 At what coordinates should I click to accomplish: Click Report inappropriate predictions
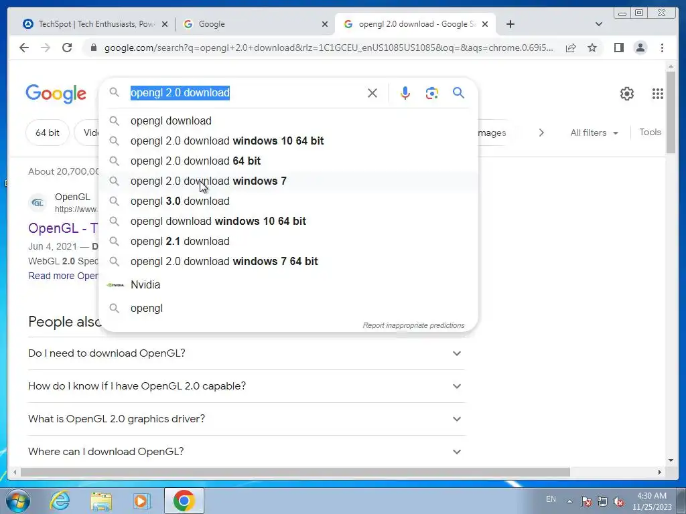[x=413, y=326]
